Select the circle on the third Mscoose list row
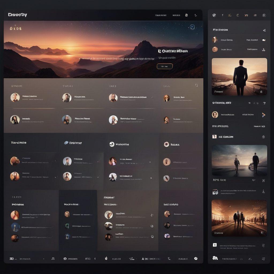Viewport: 274px width, 274px height. (x=152, y=237)
